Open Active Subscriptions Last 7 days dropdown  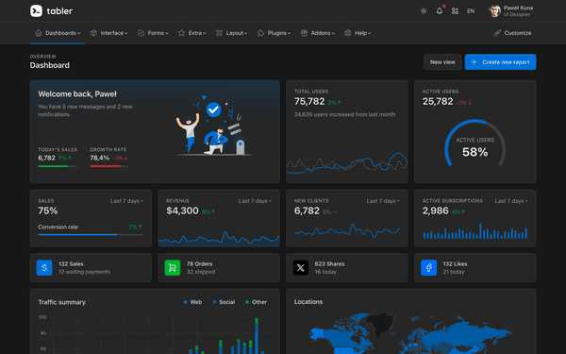click(x=511, y=201)
